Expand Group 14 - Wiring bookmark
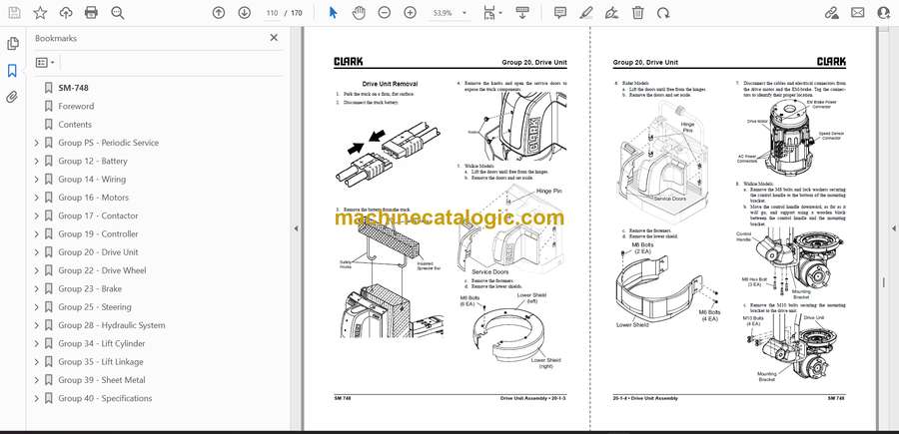899x434 pixels. tap(37, 180)
